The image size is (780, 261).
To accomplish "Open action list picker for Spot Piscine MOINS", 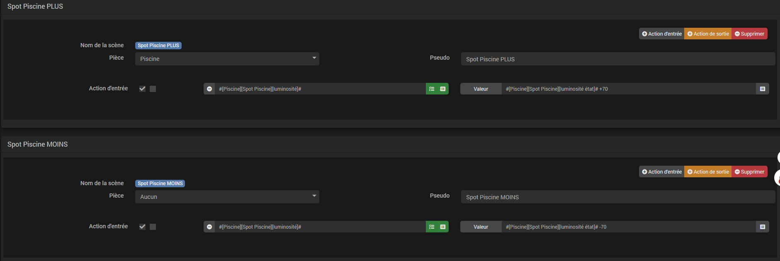I will [432, 227].
